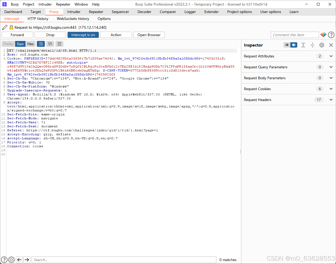Screen dimensions: 336x264
Task: Select the Pretty view tab
Action: 8,44
